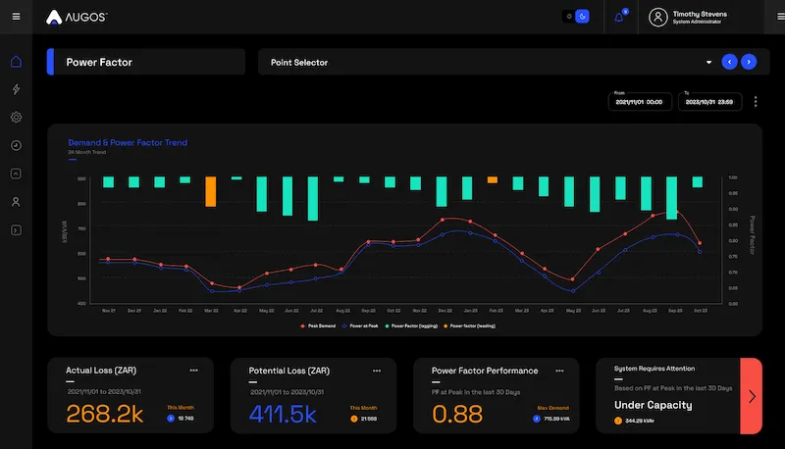Open the lightning bolt energy page
785x449 pixels.
click(x=16, y=89)
